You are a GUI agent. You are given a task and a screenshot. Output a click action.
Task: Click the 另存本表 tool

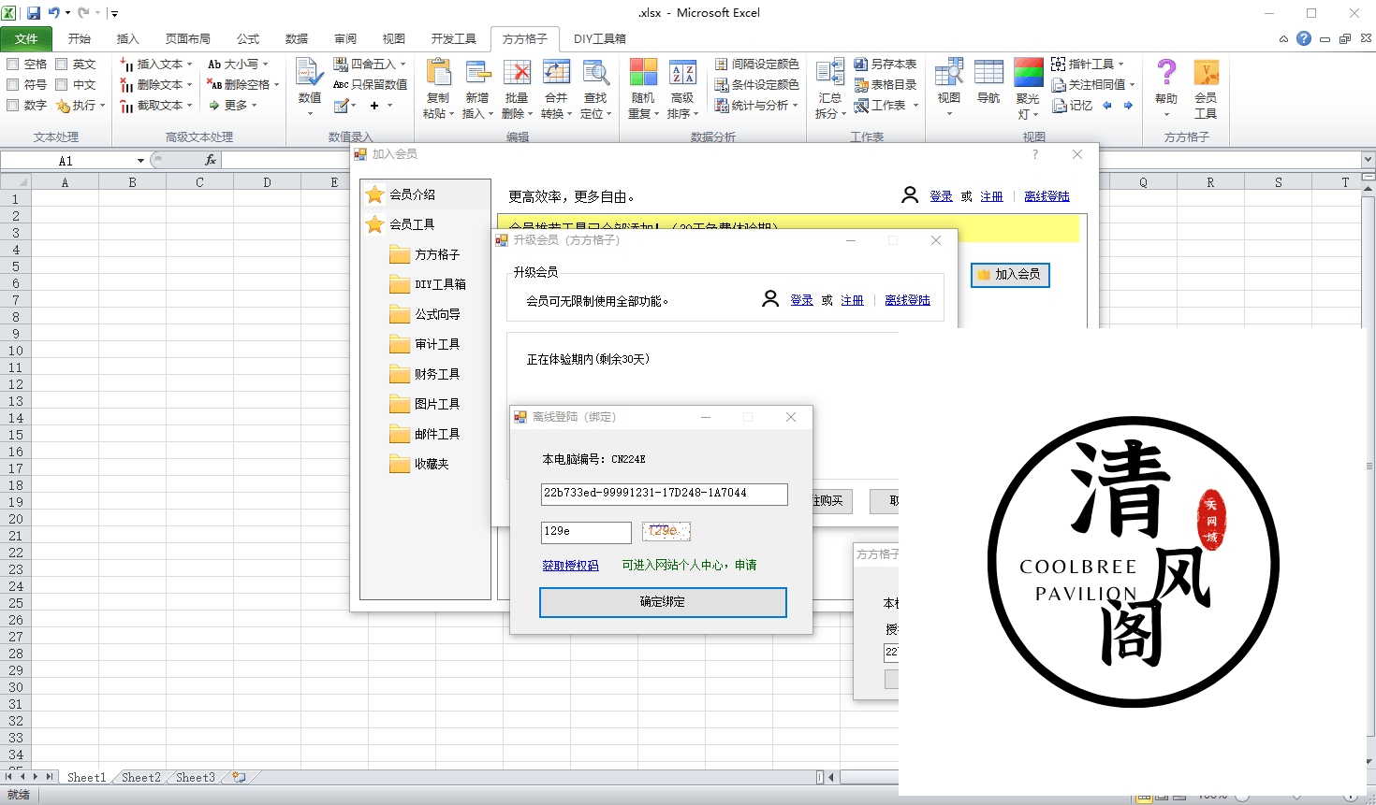click(886, 64)
